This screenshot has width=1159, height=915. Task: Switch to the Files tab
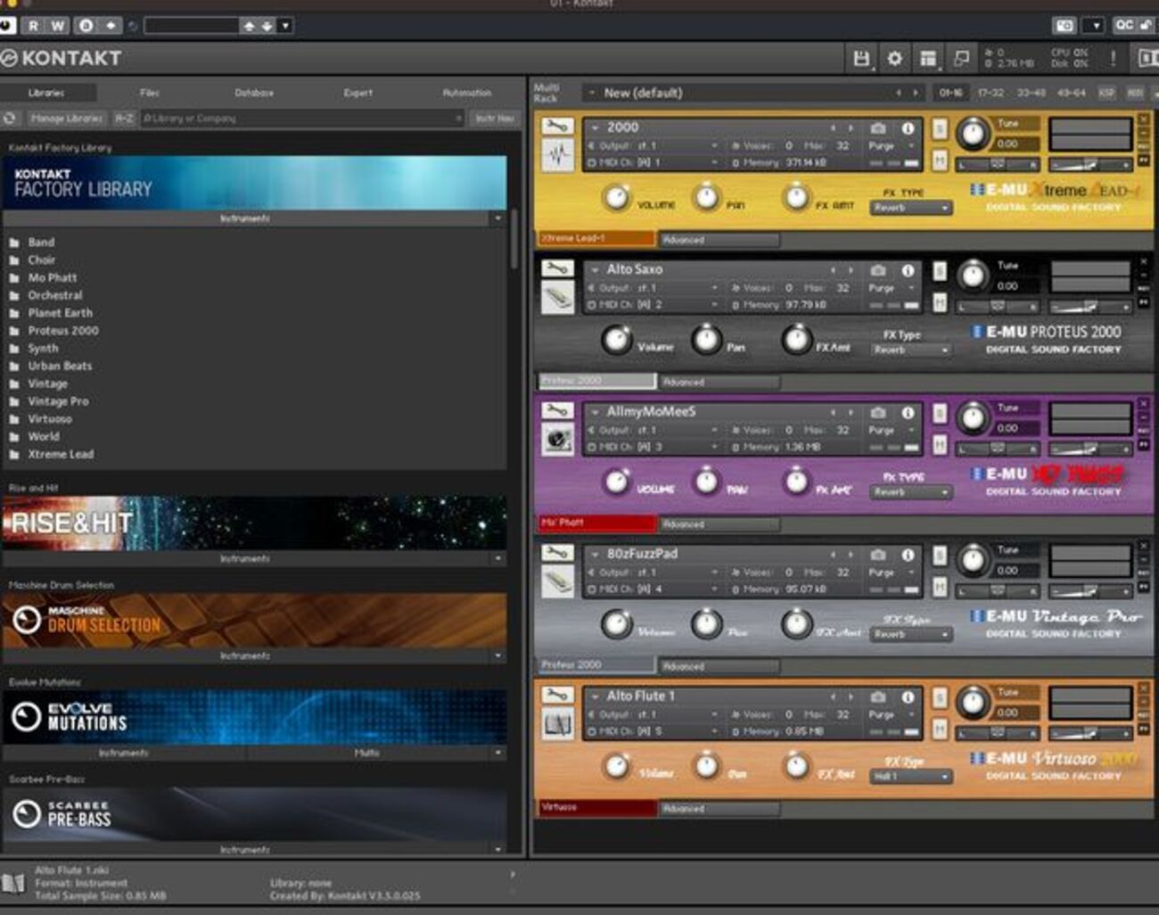coord(150,93)
